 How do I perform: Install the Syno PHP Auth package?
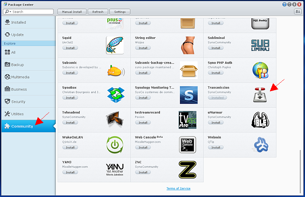coord(216,73)
